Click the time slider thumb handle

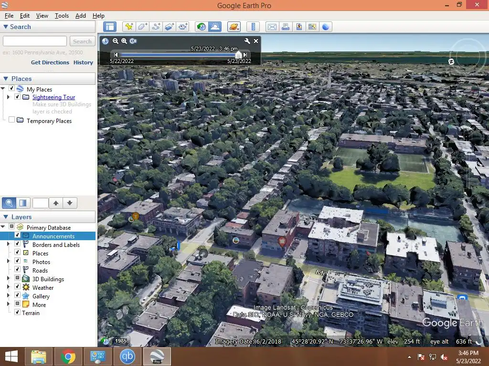238,55
